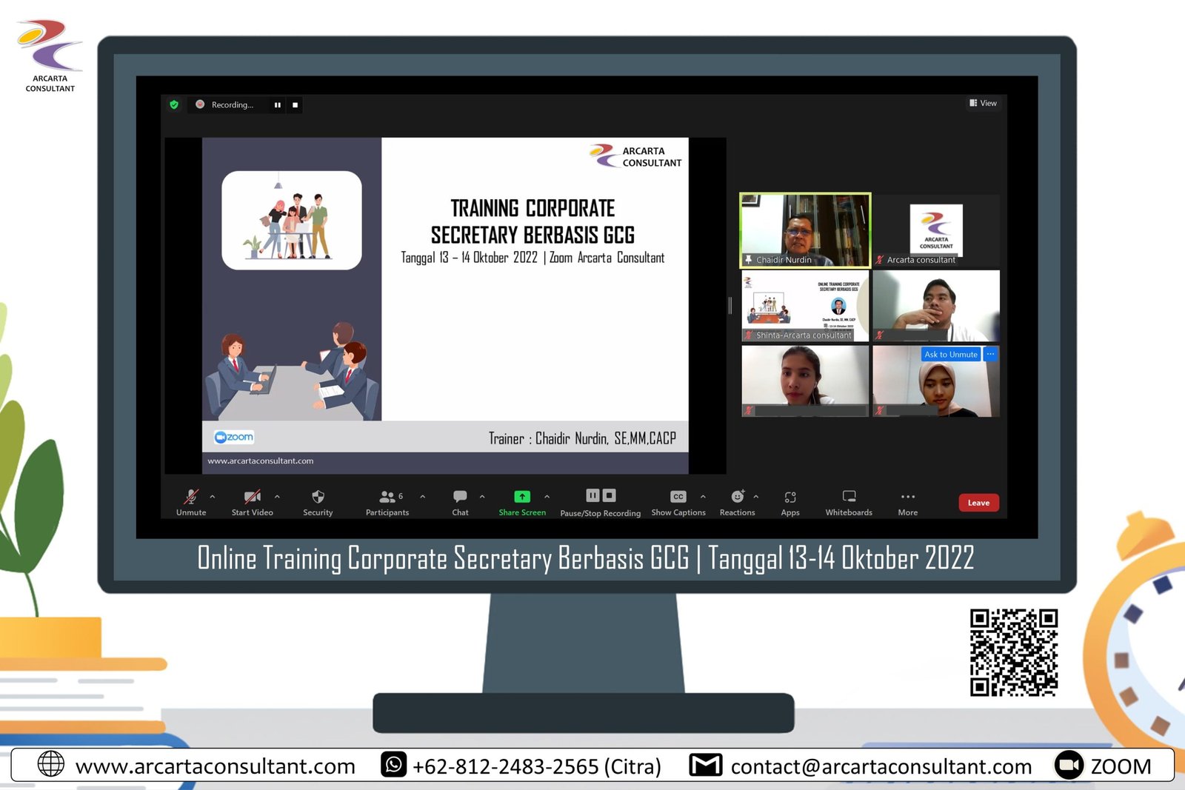The image size is (1185, 790).
Task: Expand video options arrow beside Start Video
Action: coord(277,497)
